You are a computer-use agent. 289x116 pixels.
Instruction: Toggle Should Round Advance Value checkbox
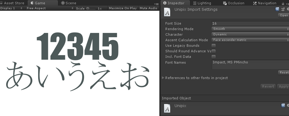click(213, 51)
